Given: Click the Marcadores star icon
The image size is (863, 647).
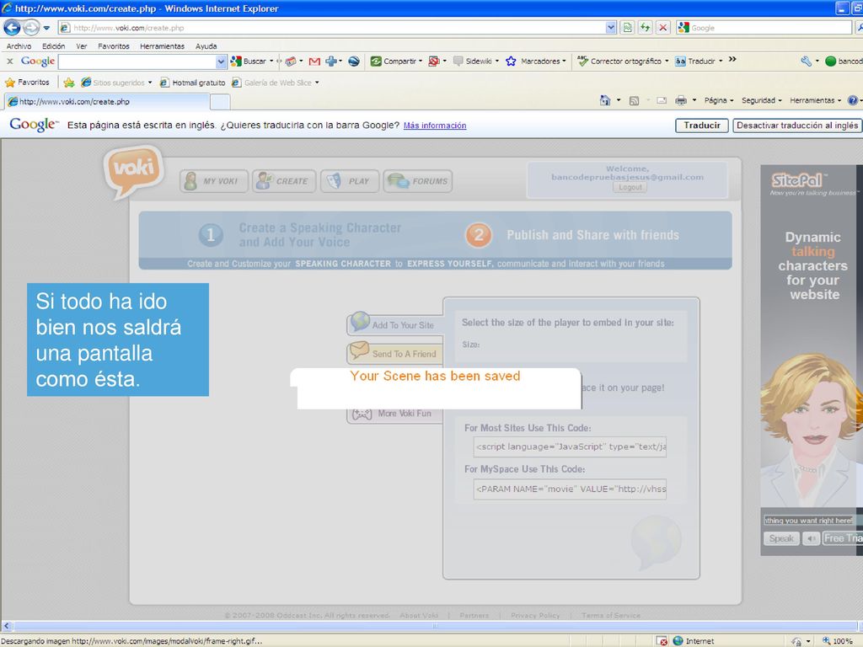Looking at the screenshot, I should coord(511,61).
